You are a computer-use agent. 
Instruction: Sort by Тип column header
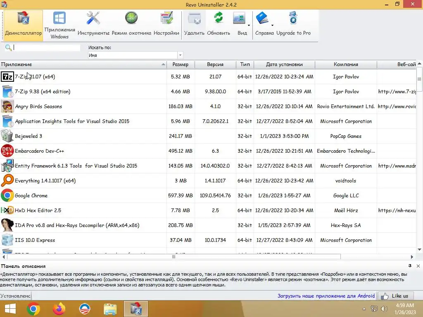[x=245, y=64]
